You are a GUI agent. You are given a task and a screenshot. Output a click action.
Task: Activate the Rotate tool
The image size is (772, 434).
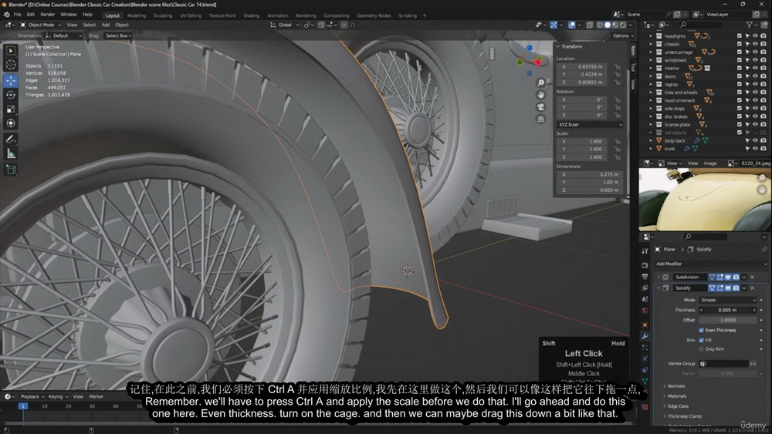pyautogui.click(x=10, y=94)
